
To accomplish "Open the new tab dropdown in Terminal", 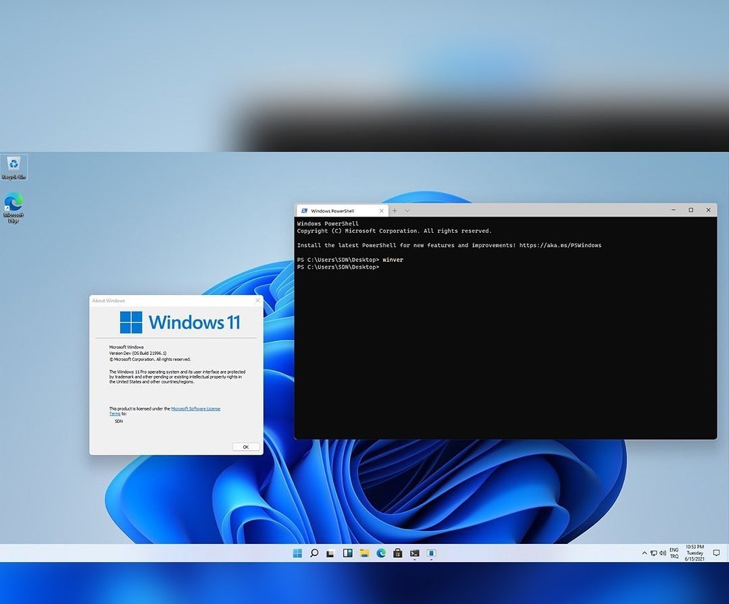I will tap(406, 210).
